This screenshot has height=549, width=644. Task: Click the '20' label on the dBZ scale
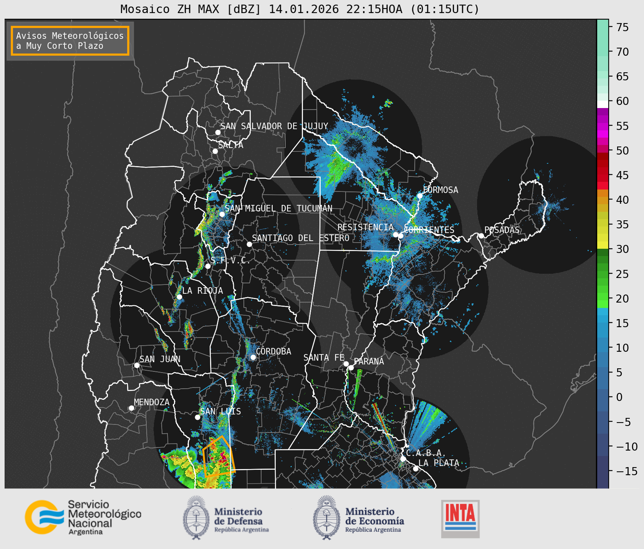point(622,298)
